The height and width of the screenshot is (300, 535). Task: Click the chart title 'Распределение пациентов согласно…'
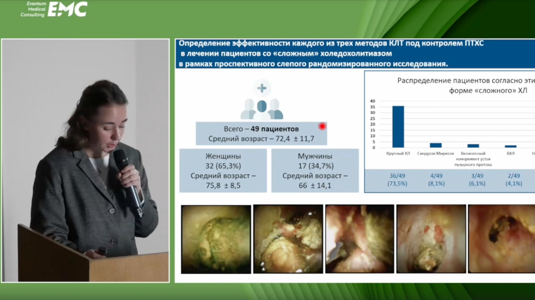coord(466,81)
